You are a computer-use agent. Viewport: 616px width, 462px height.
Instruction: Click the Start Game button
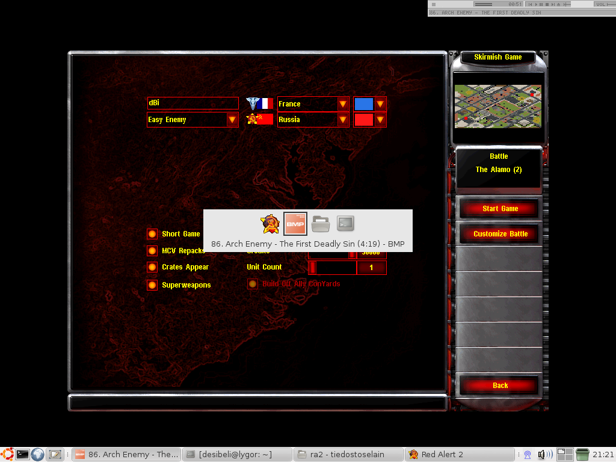(x=500, y=209)
